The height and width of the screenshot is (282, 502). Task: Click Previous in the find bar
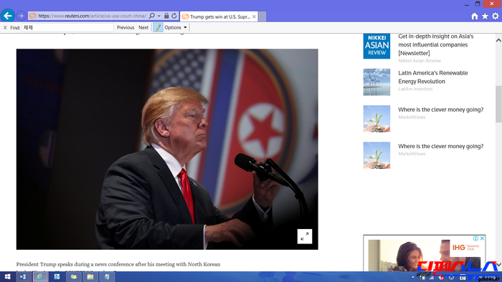(x=126, y=27)
